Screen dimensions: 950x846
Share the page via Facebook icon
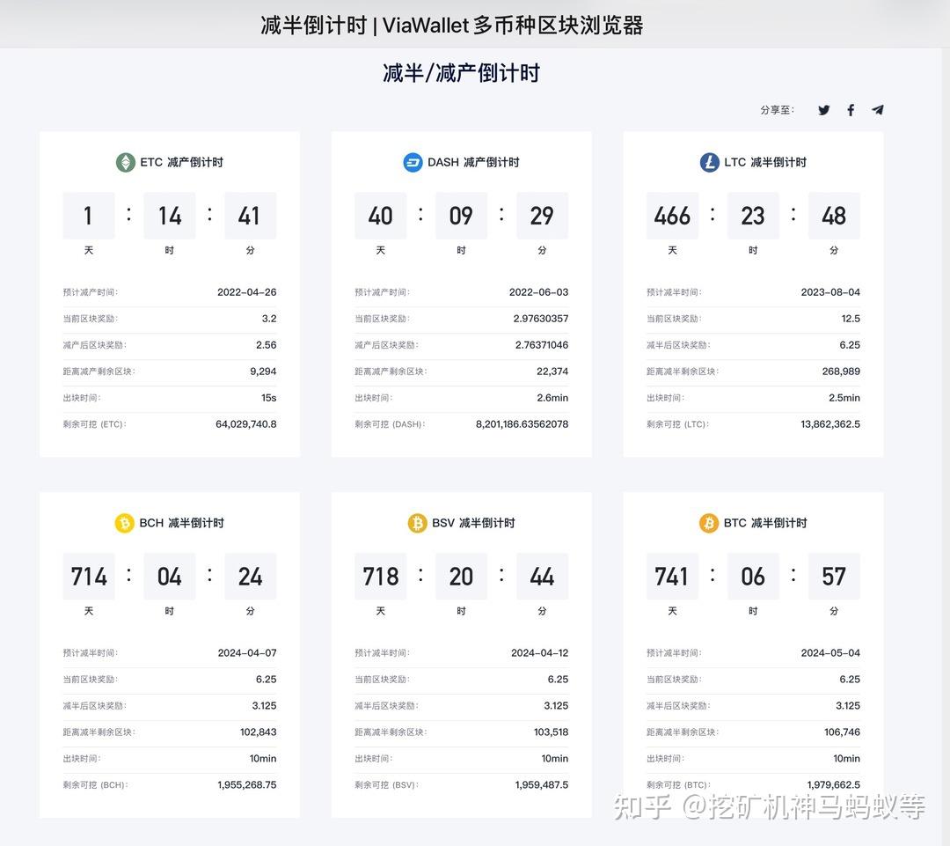click(850, 109)
